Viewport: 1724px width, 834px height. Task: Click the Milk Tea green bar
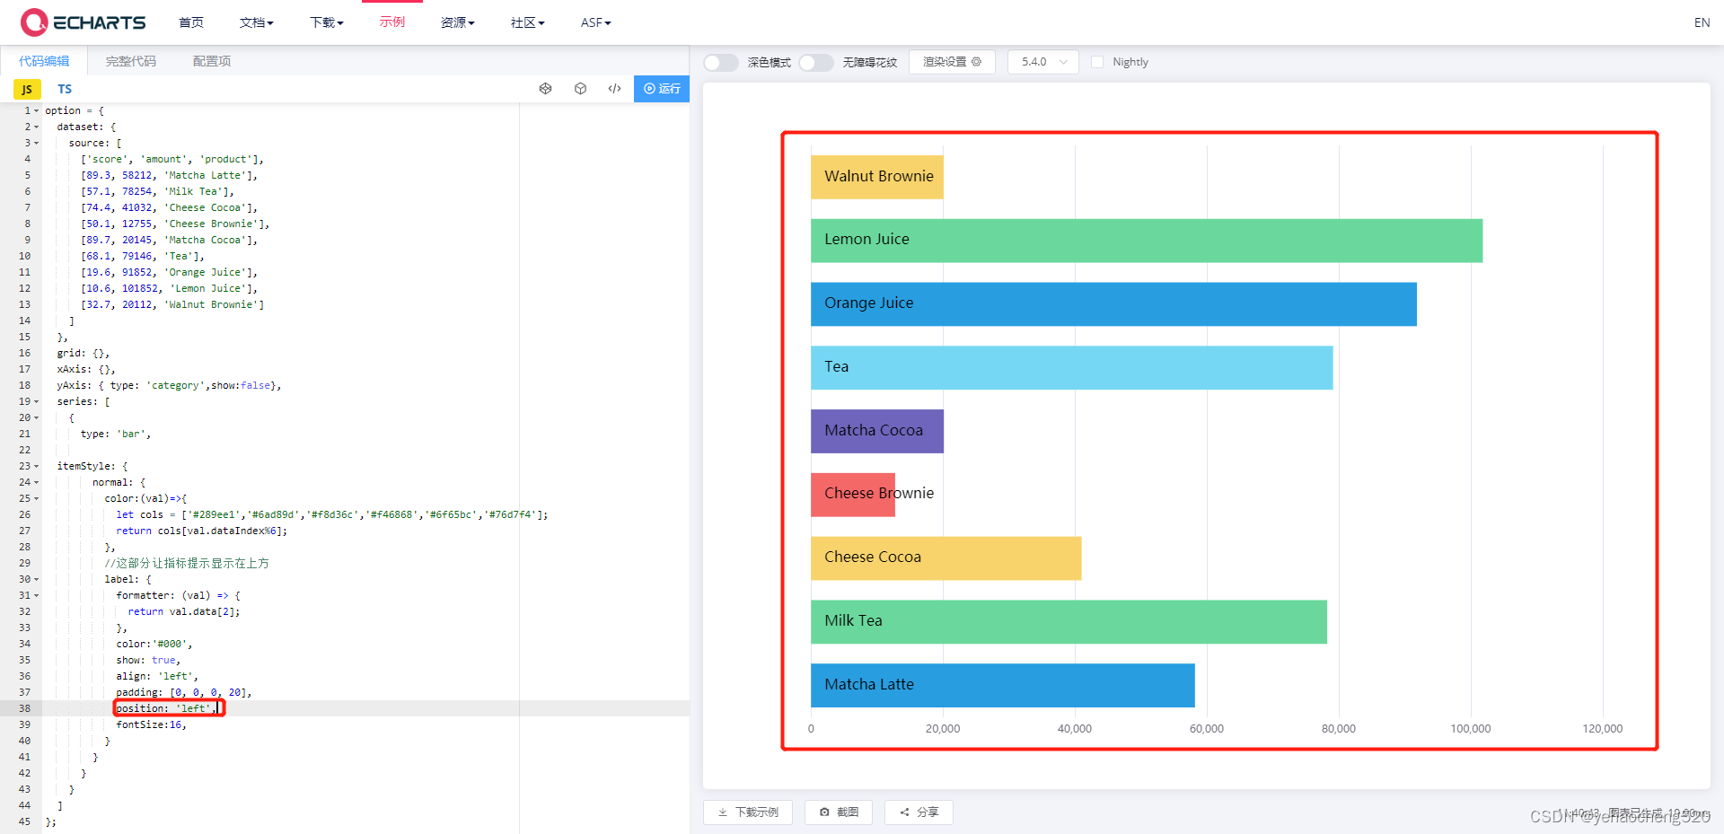pyautogui.click(x=1069, y=622)
